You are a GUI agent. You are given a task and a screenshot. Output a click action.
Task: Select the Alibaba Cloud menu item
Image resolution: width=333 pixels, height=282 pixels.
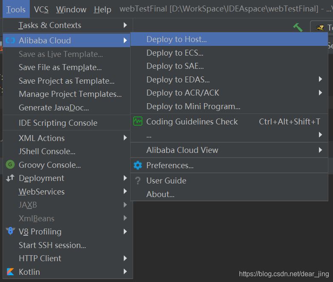pos(67,40)
